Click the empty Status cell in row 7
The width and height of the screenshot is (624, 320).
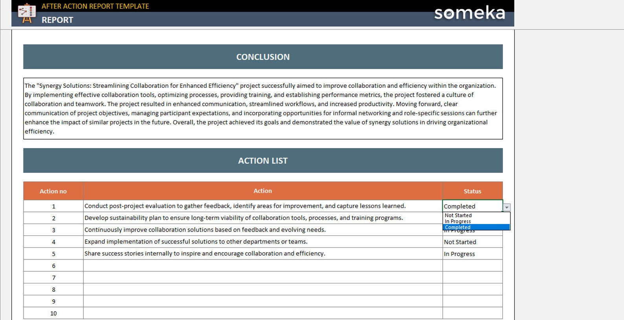[x=473, y=278]
